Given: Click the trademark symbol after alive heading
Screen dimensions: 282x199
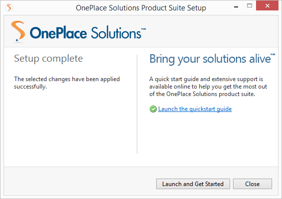Looking at the screenshot, I should point(273,55).
